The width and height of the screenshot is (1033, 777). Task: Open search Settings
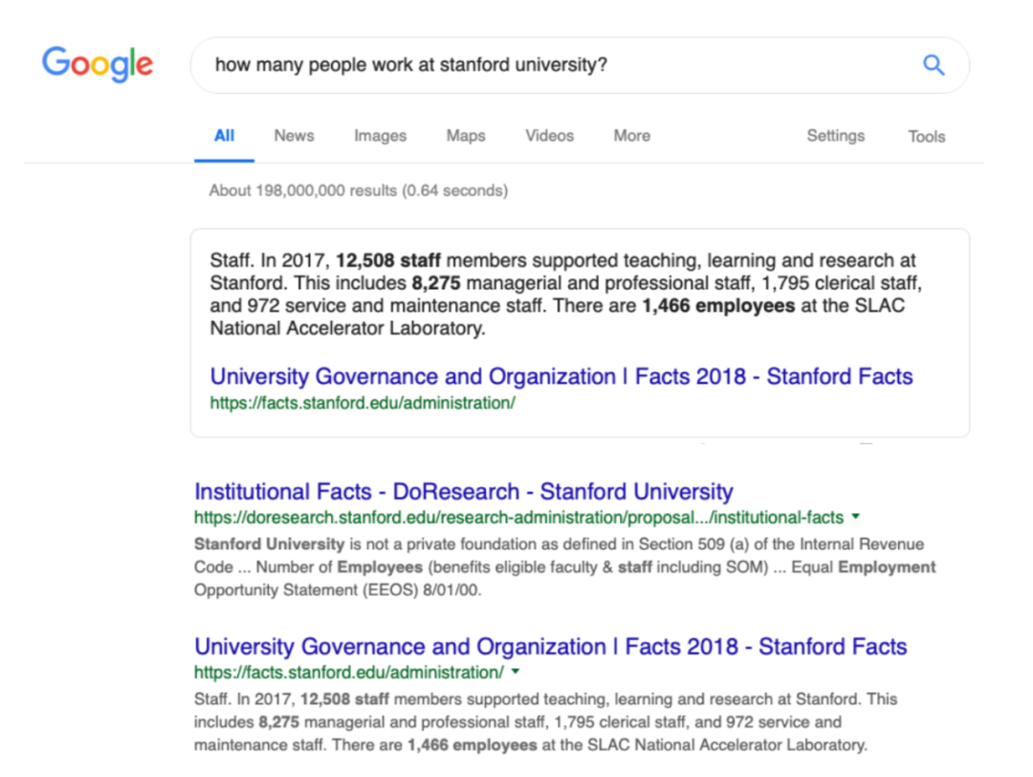click(x=835, y=136)
